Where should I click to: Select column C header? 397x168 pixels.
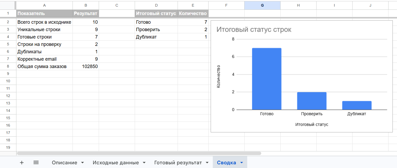[x=117, y=5]
